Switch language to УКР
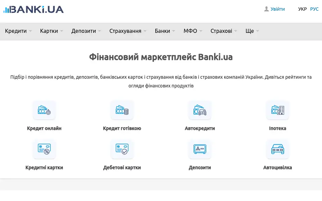 click(x=303, y=9)
